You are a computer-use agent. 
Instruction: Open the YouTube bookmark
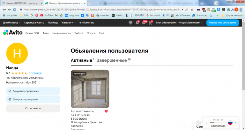coord(46,15)
